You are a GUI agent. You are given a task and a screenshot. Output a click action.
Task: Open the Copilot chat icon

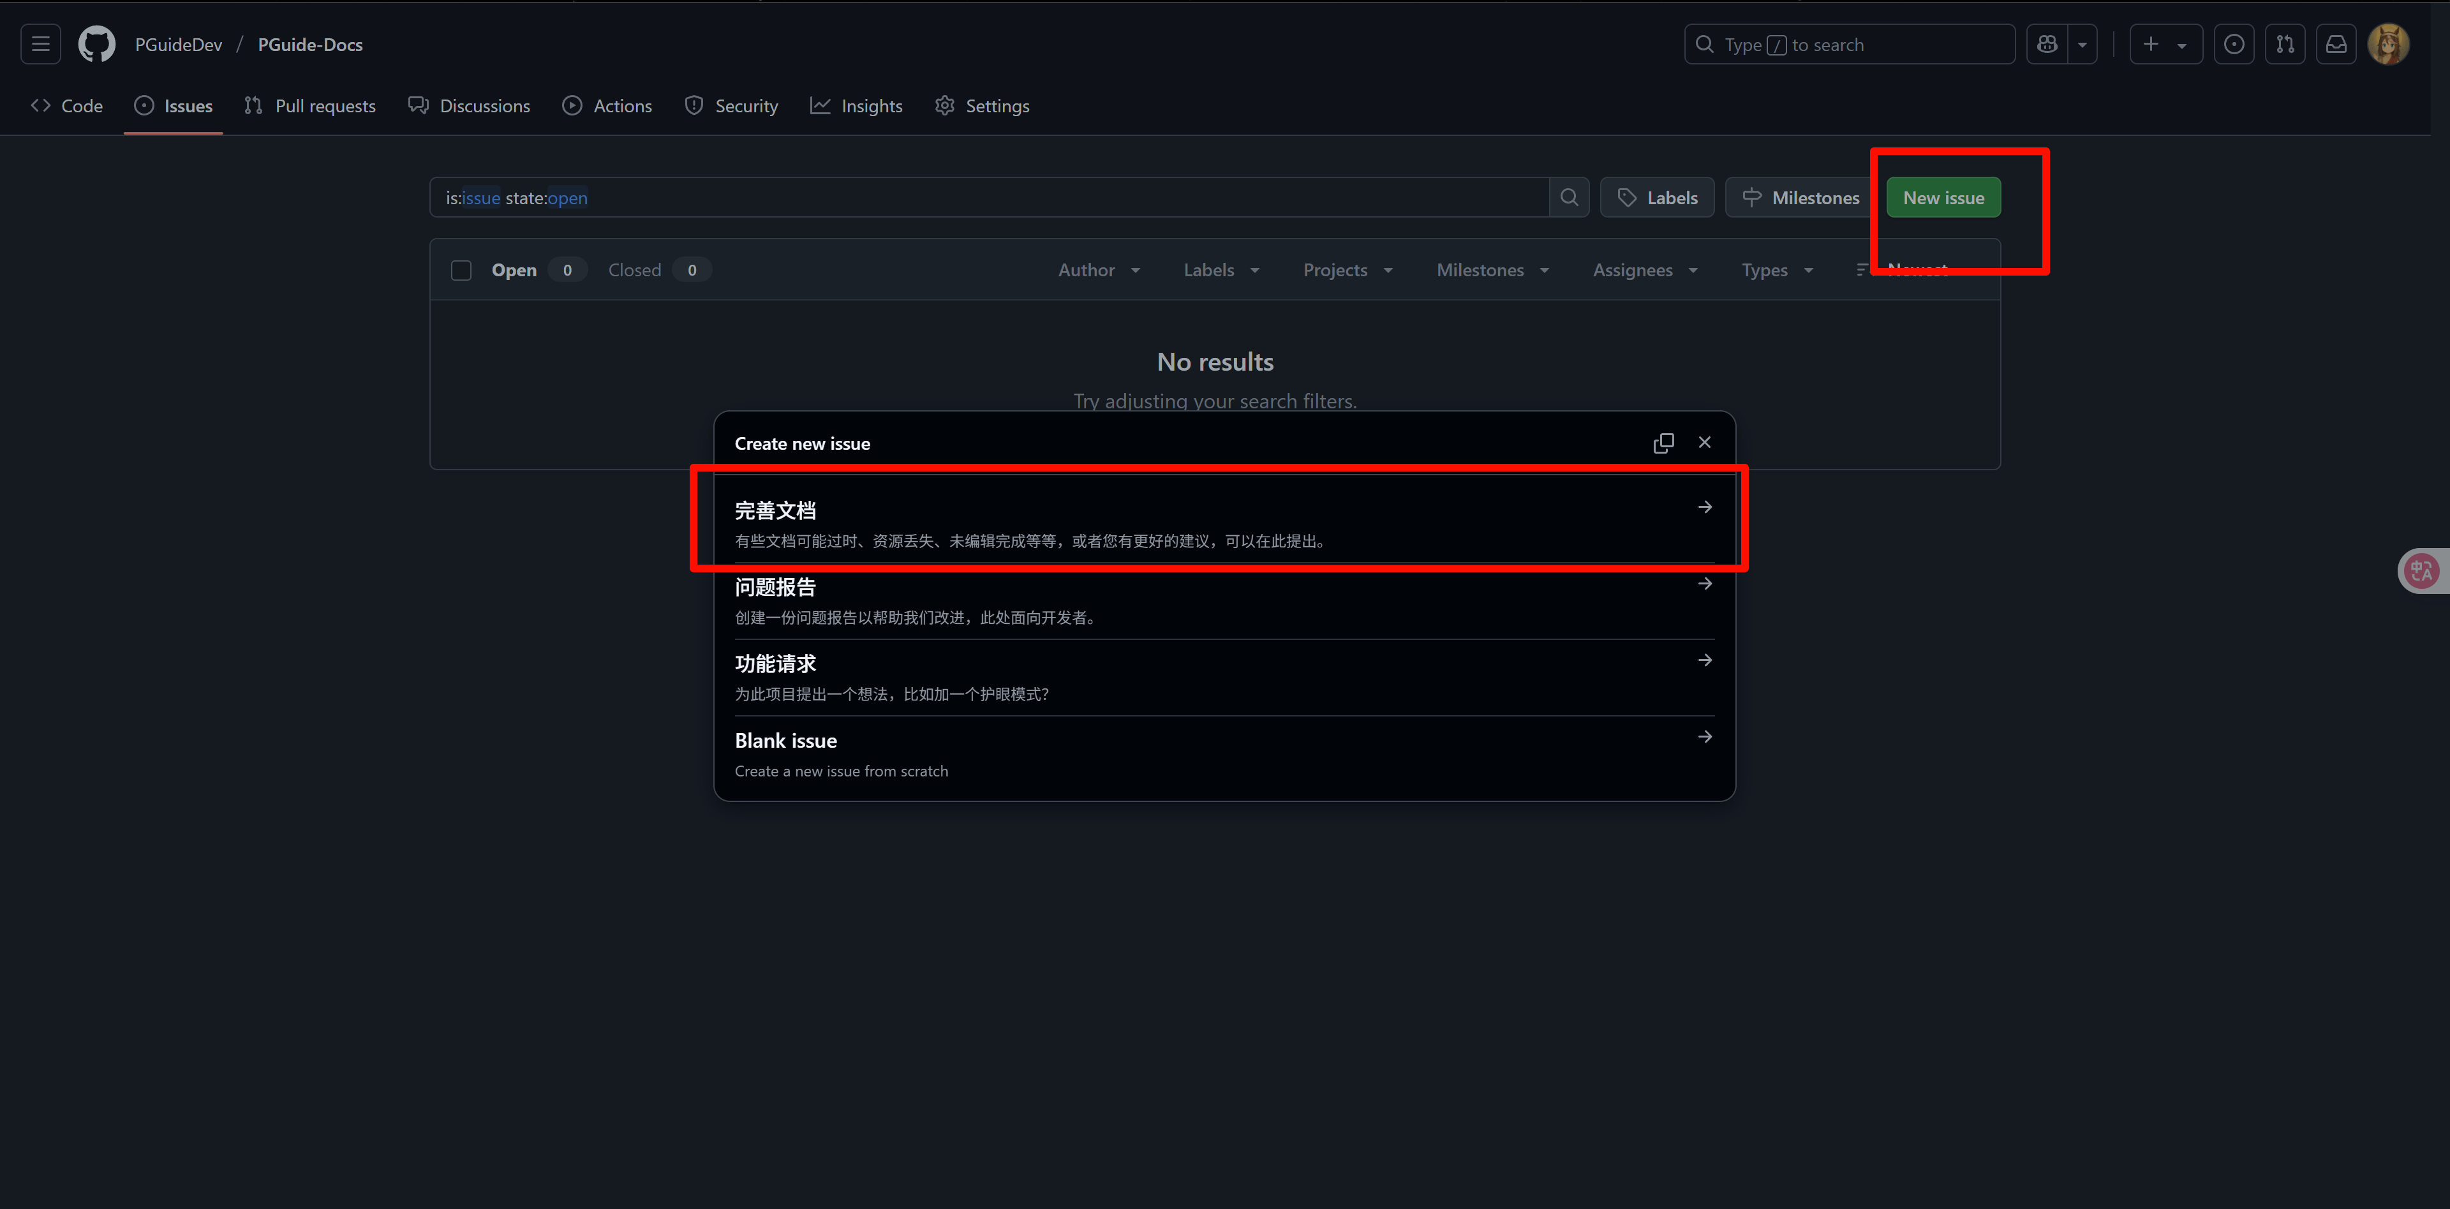pyautogui.click(x=2047, y=45)
